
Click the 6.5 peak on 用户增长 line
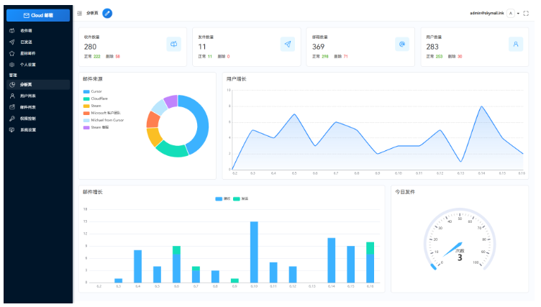(x=294, y=114)
